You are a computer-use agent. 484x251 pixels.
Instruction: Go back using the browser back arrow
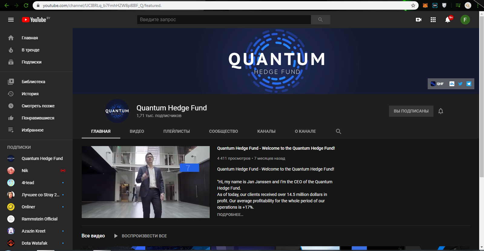tap(7, 5)
